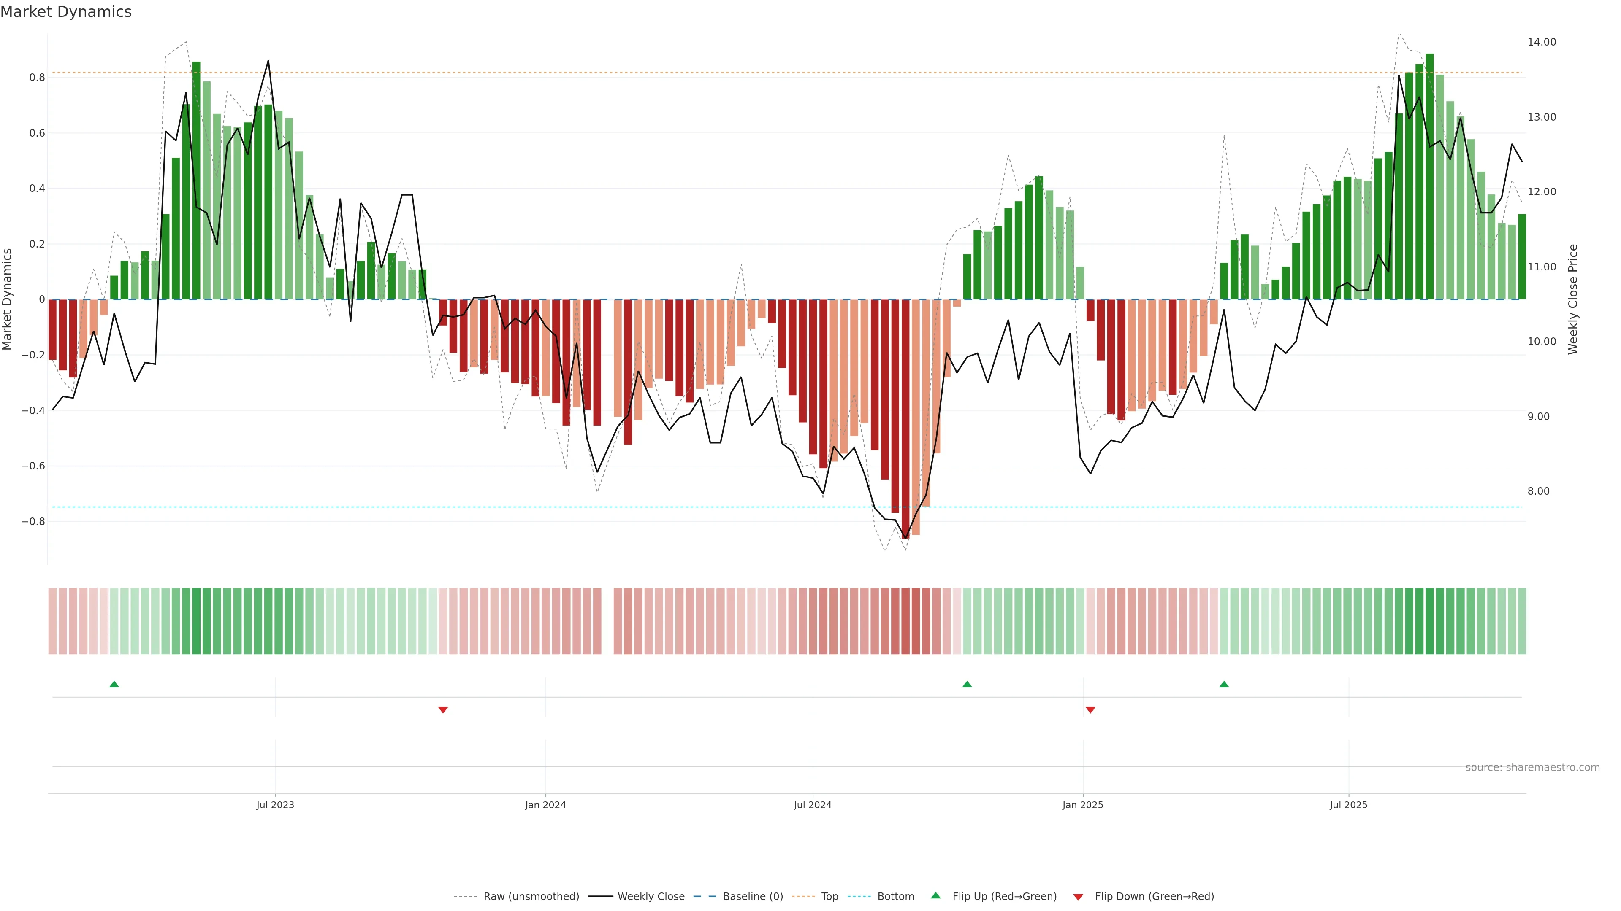This screenshot has height=911, width=1621.
Task: Click the red flip-down marker near January 2025
Action: tap(1090, 710)
